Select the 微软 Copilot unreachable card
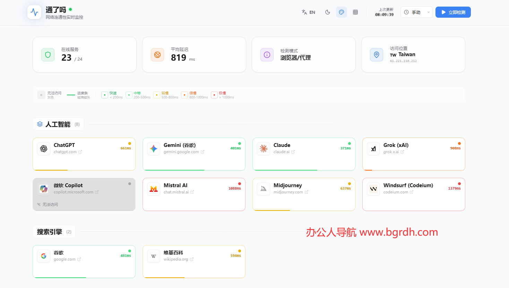509x288 pixels. pos(84,194)
